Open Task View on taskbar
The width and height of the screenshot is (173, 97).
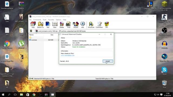coord(15,95)
